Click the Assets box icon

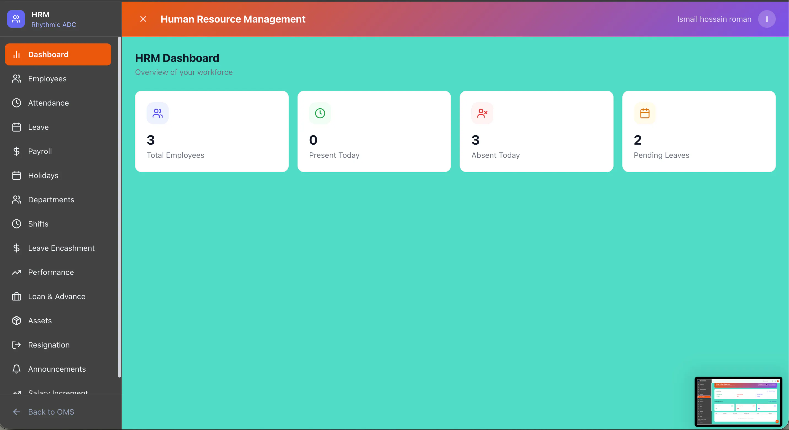coord(17,320)
